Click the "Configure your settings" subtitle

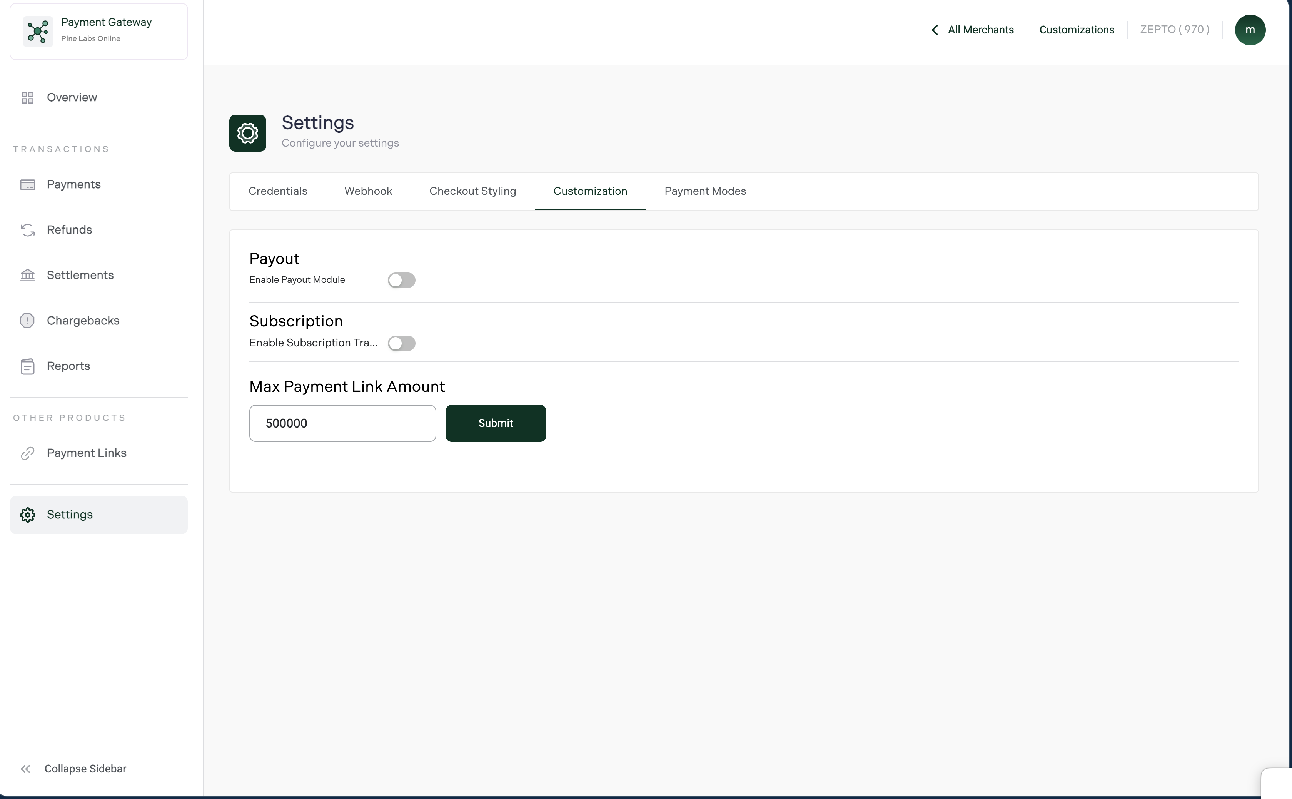click(x=340, y=143)
